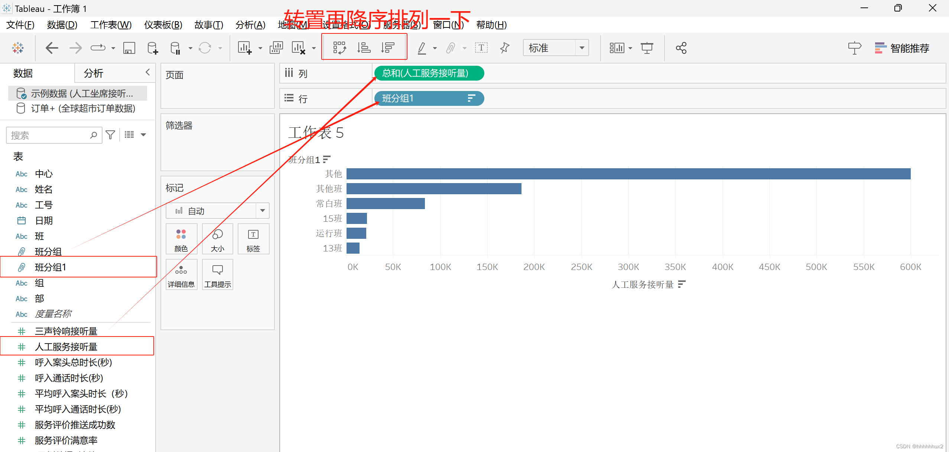This screenshot has width=949, height=452.
Task: Toggle the fix axes pin icon
Action: pos(504,48)
